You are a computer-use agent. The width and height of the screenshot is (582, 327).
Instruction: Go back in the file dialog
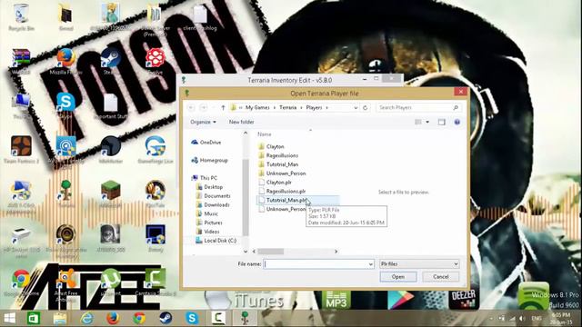[192, 107]
